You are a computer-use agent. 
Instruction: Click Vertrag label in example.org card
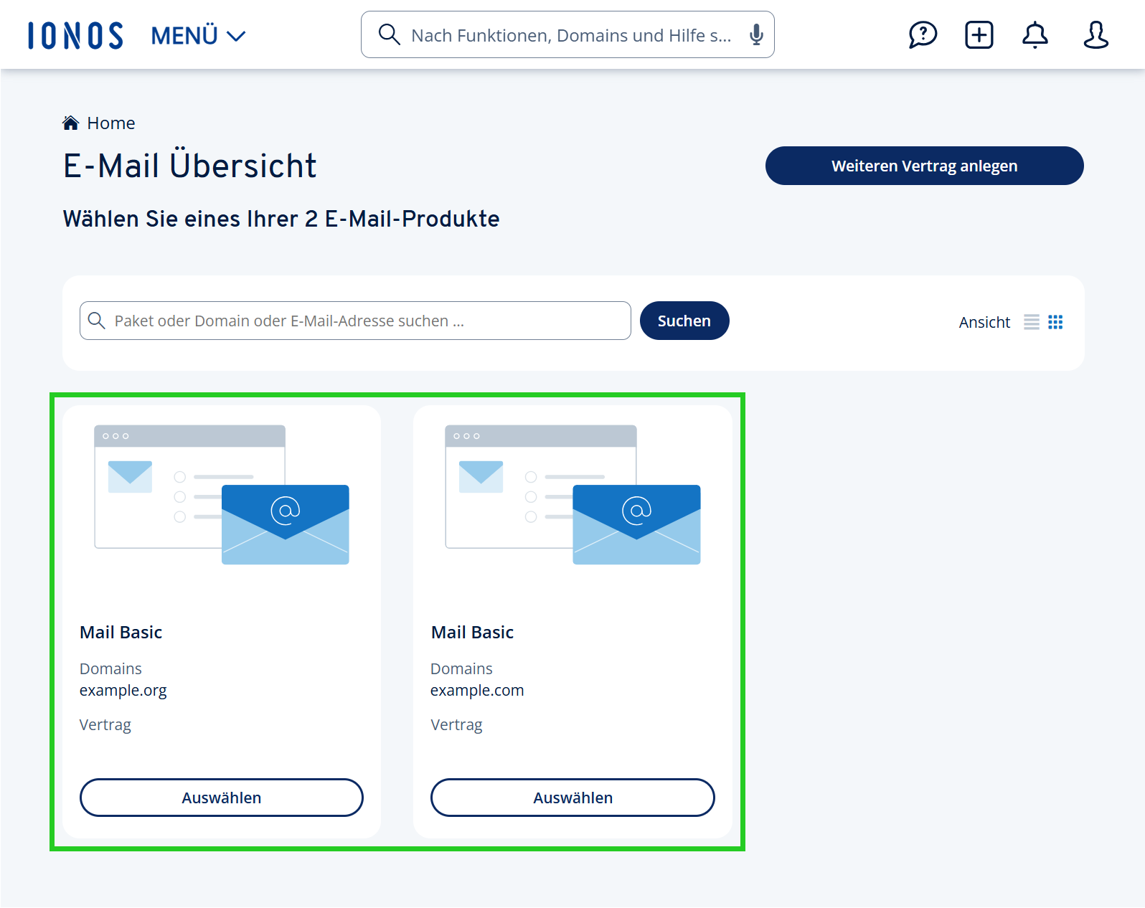(105, 725)
